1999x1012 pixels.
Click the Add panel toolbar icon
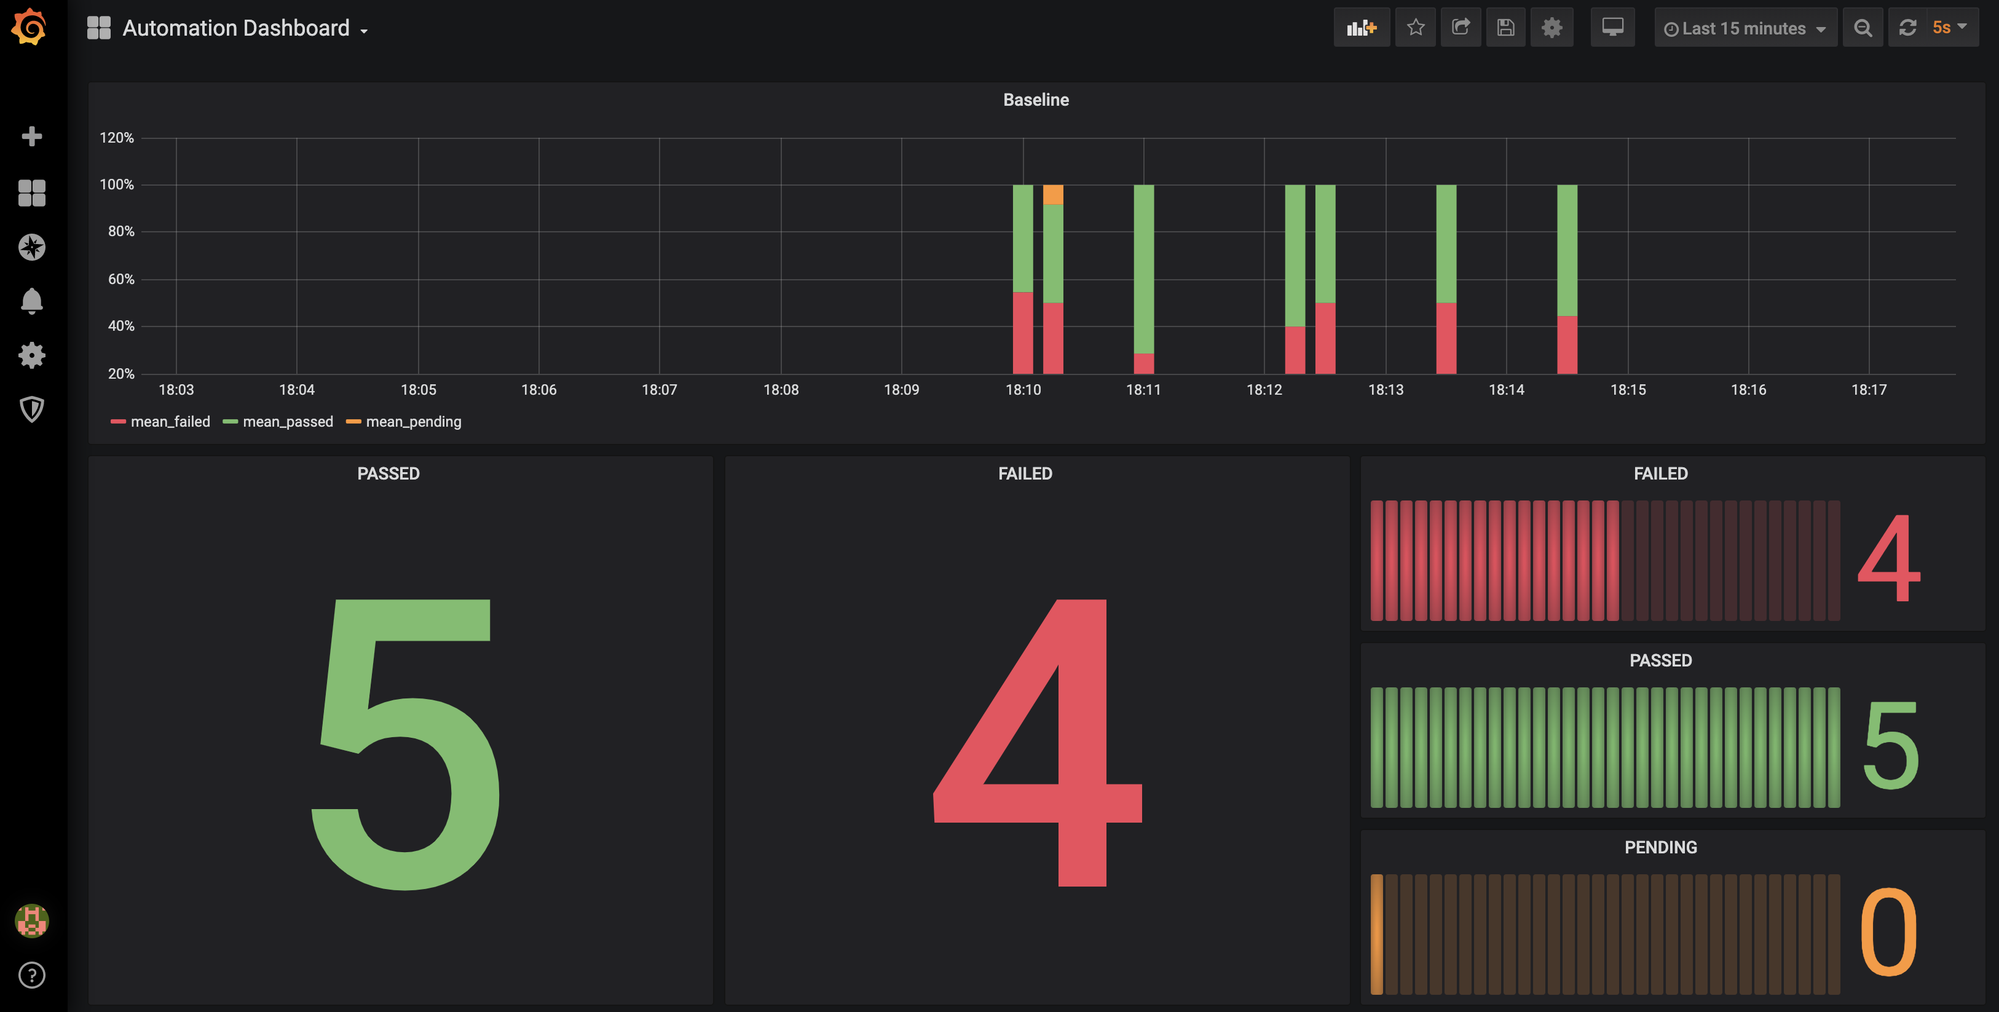tap(1361, 28)
